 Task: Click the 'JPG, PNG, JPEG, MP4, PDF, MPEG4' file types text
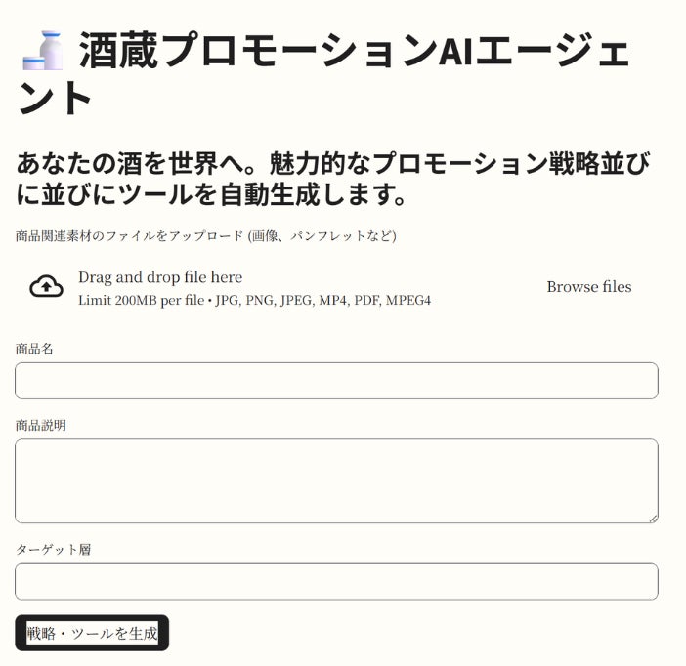click(x=322, y=300)
